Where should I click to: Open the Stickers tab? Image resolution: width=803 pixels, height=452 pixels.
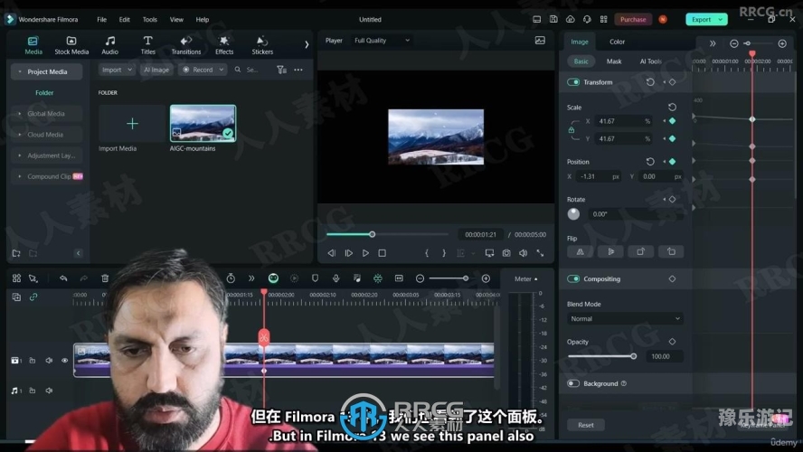click(x=262, y=45)
